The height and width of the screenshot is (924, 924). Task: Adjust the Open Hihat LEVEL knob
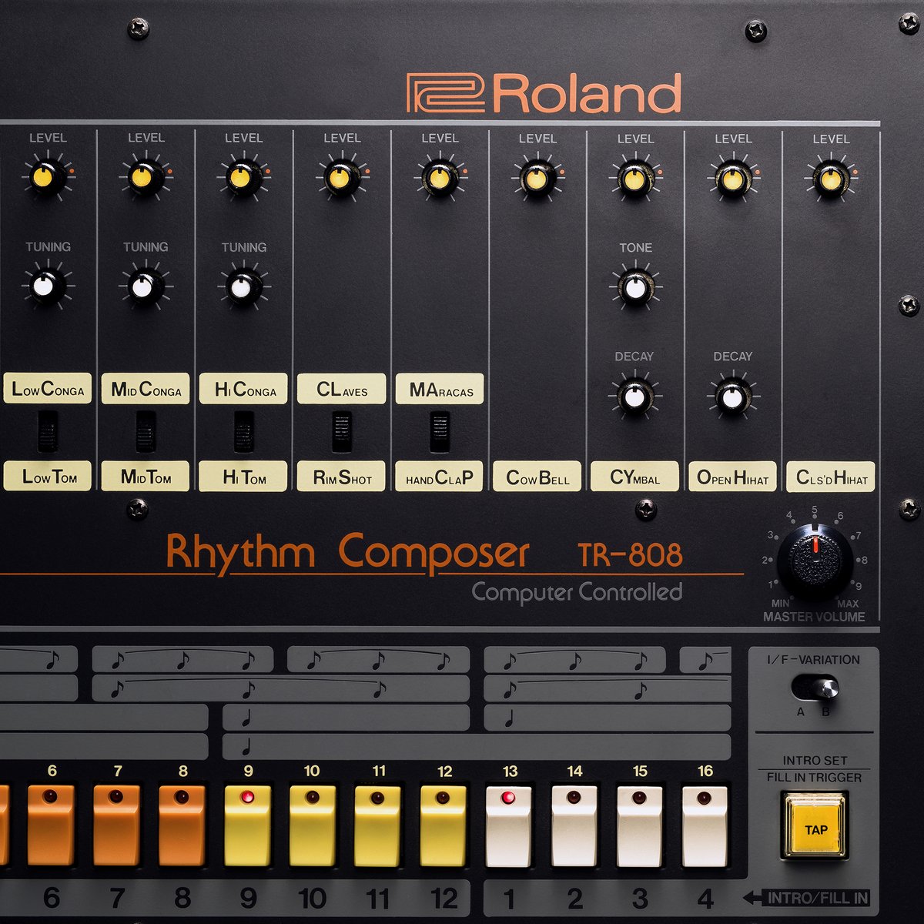point(733,179)
